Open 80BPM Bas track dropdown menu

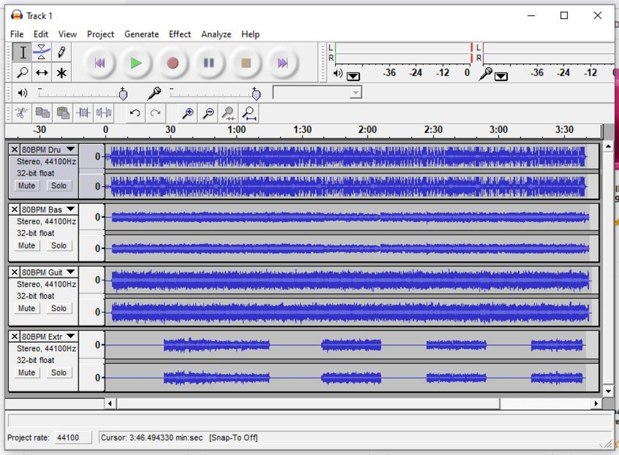click(71, 209)
